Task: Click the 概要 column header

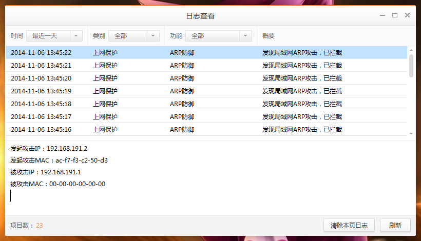Action: pos(269,36)
